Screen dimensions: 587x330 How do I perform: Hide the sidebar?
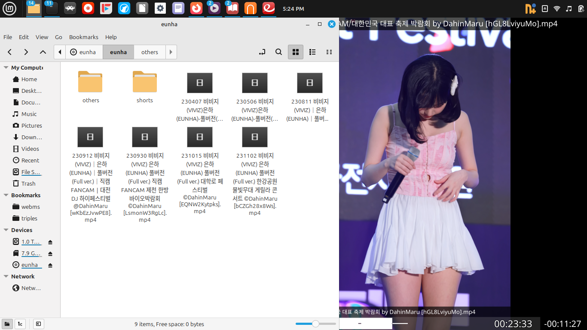coord(39,324)
